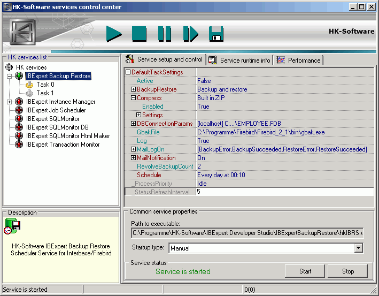
Task: Click red status icon of IBExpert Job Scheduler
Action: coord(19,110)
